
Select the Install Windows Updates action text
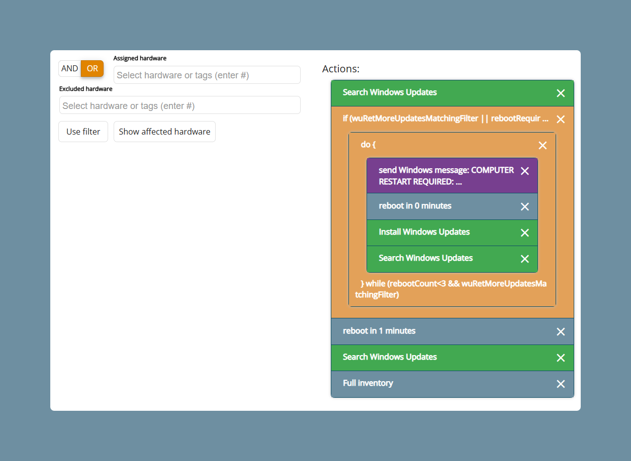[424, 232]
